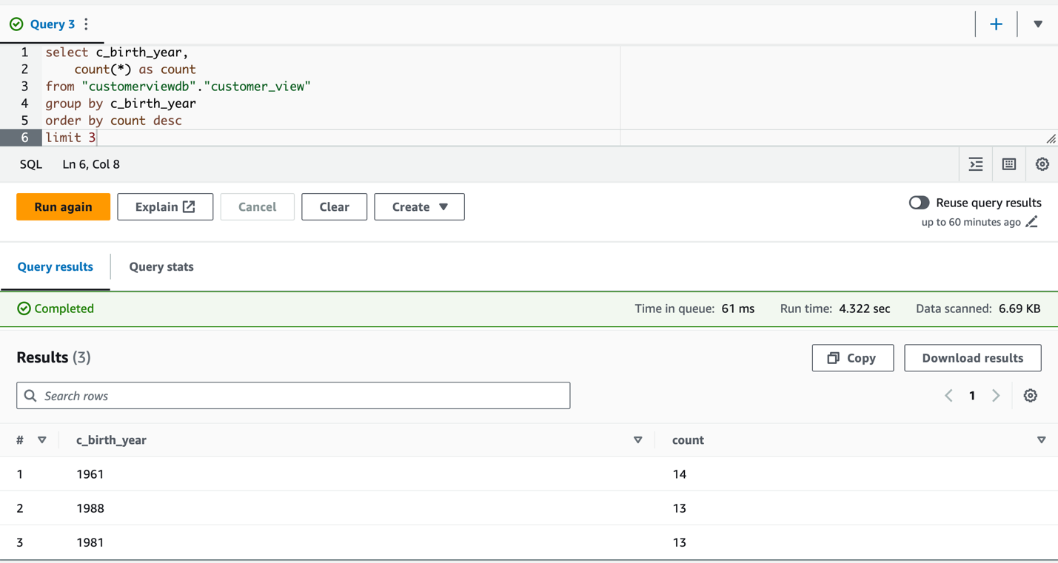Screen dimensions: 1058x563
Task: Open Query 3 tab options menu
Action: [x=87, y=24]
